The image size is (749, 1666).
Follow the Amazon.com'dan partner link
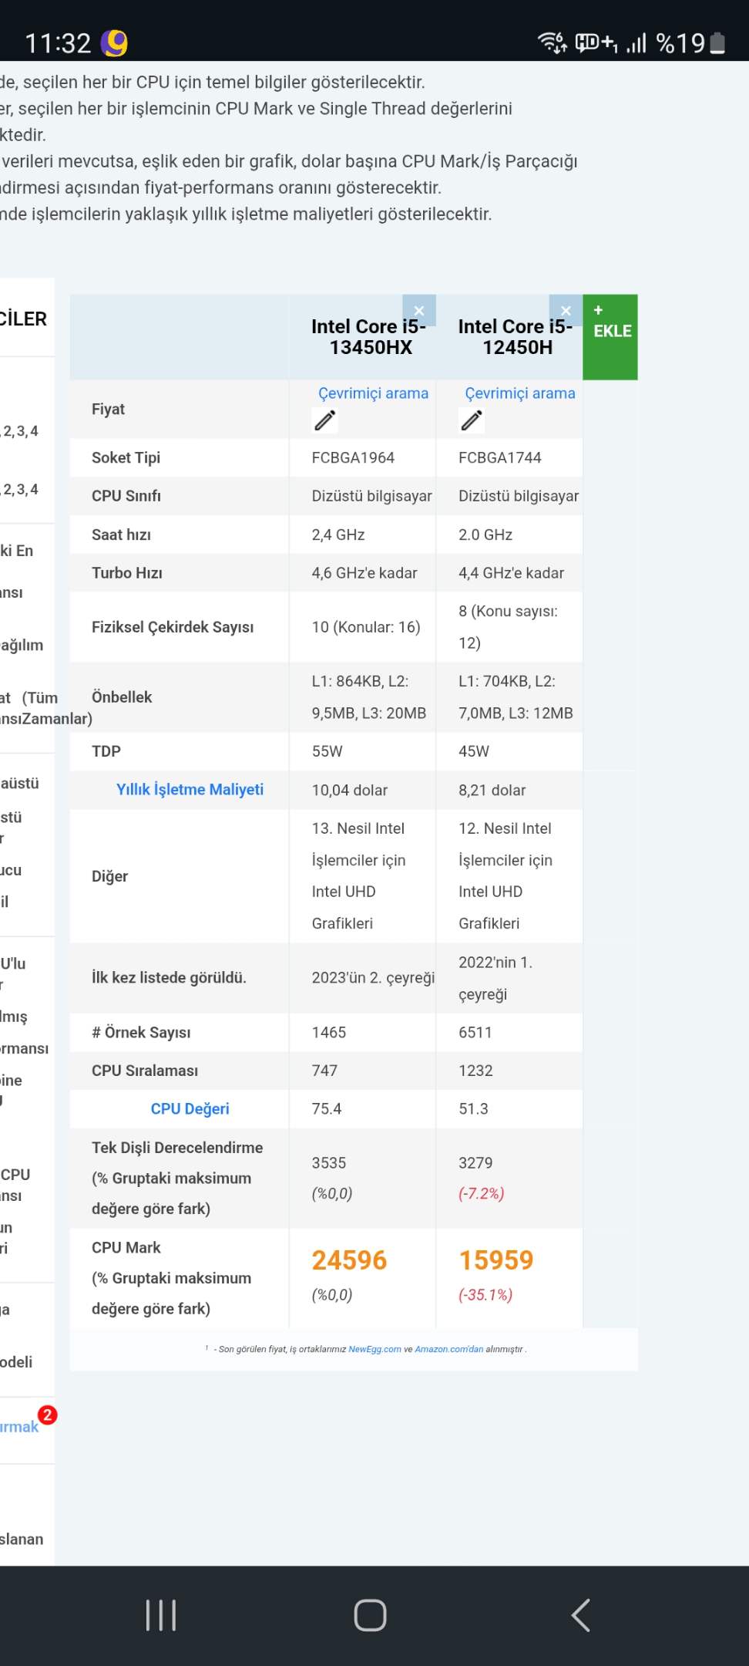click(x=448, y=1349)
